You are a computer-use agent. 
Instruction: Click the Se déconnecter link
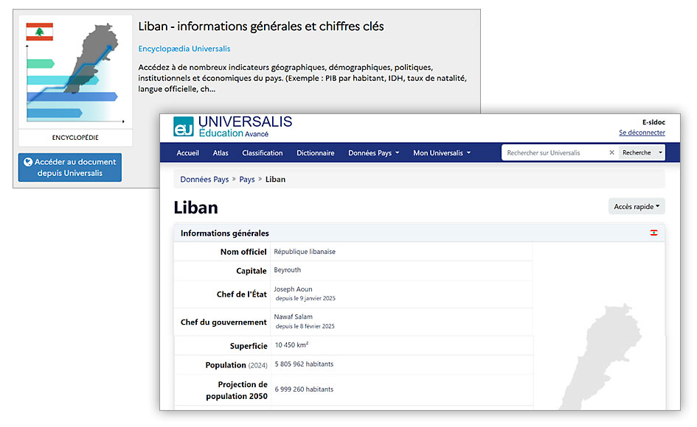coord(642,133)
